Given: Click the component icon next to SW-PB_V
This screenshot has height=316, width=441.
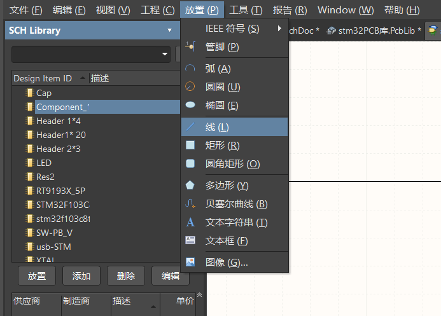Looking at the screenshot, I should [29, 233].
